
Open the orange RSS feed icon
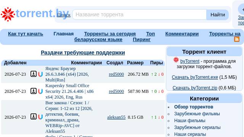(x=237, y=39)
